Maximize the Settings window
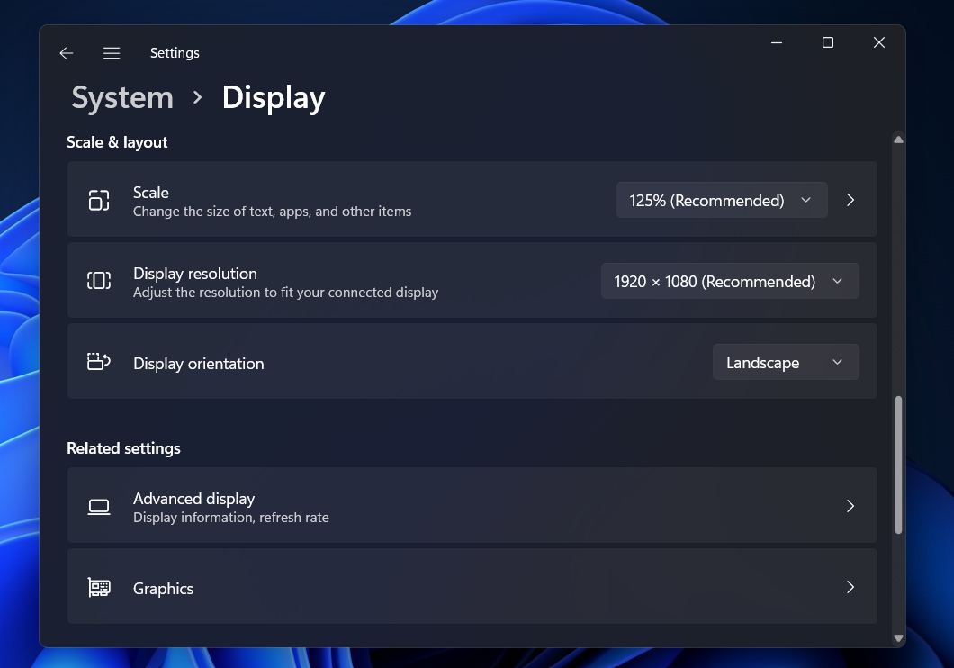Viewport: 954px width, 668px height. click(827, 42)
